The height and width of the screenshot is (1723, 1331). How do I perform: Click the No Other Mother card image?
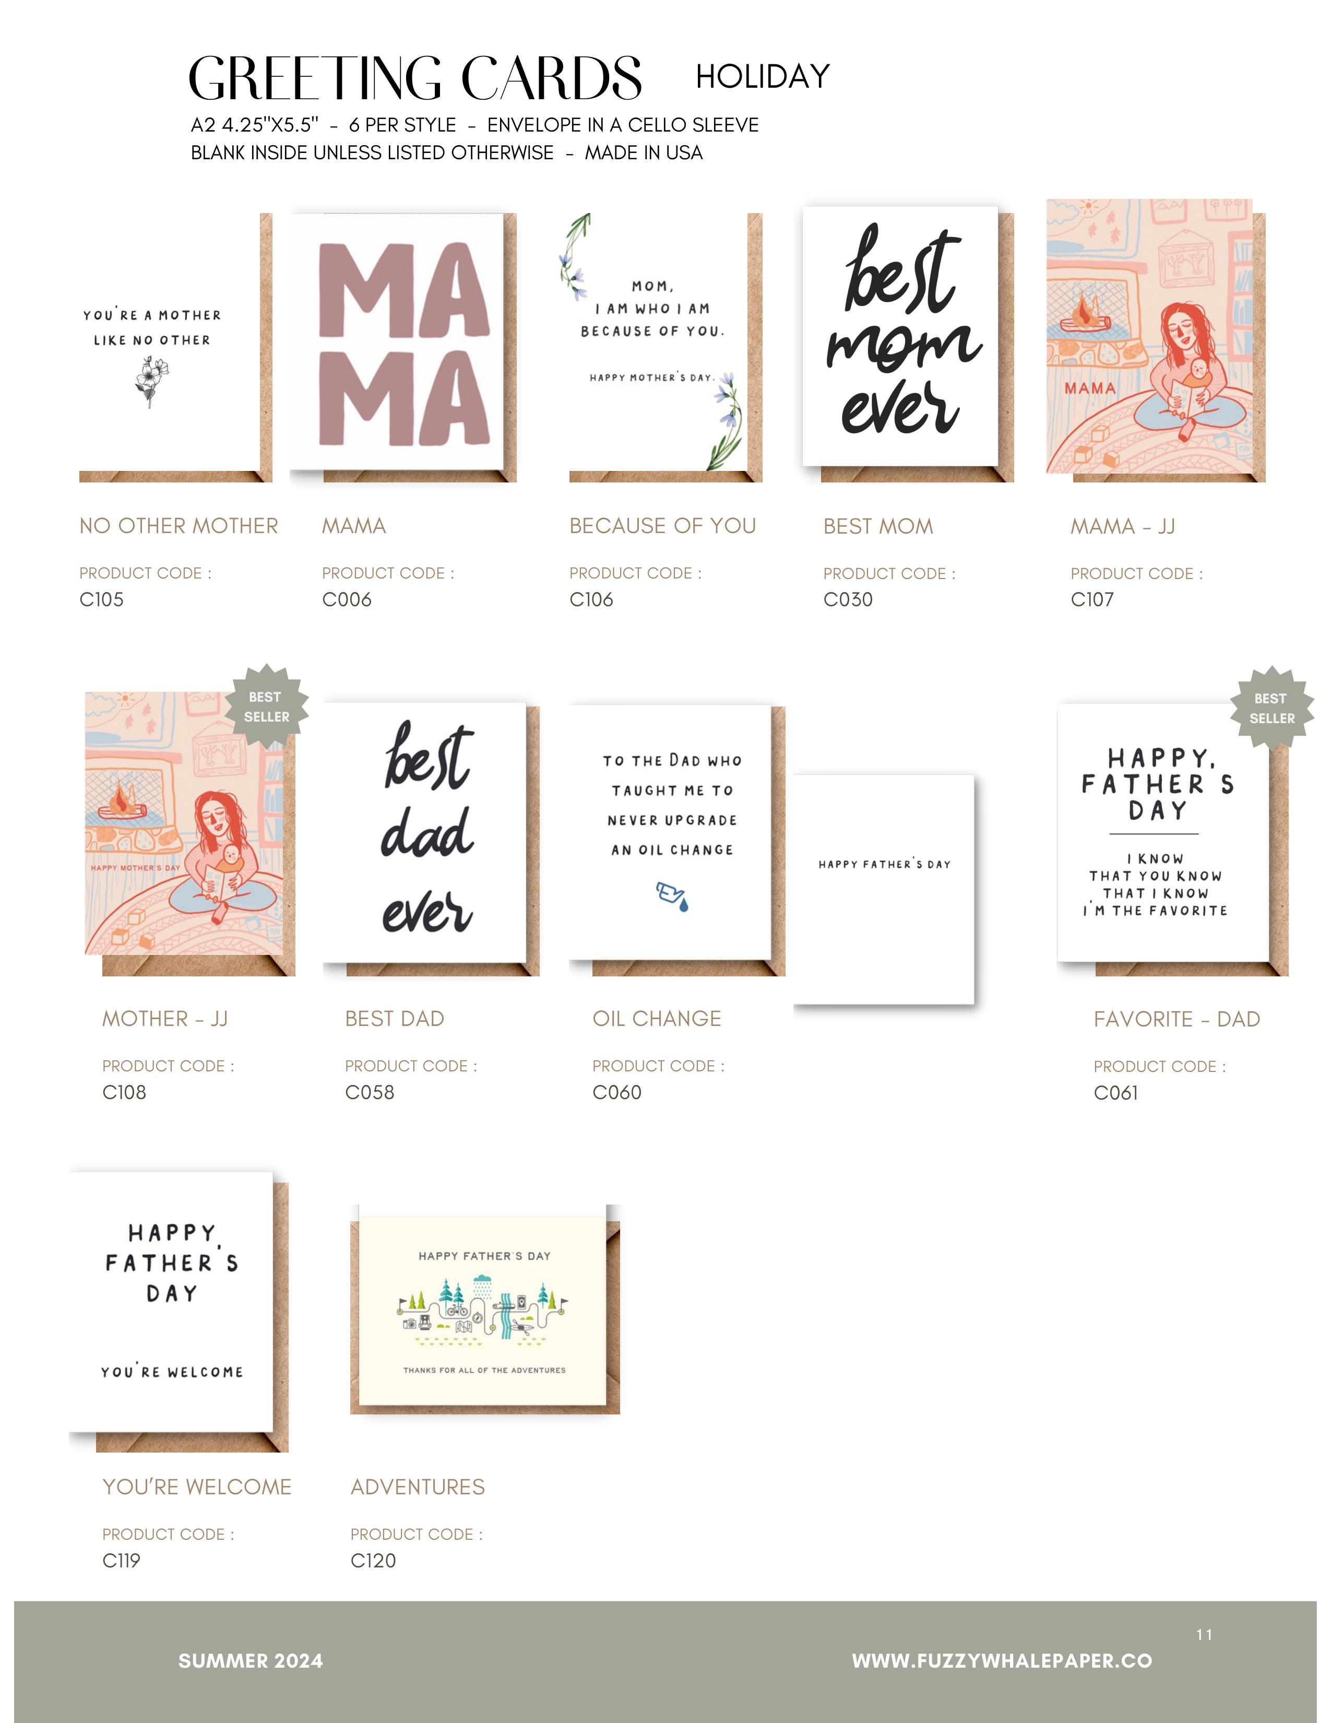(175, 347)
